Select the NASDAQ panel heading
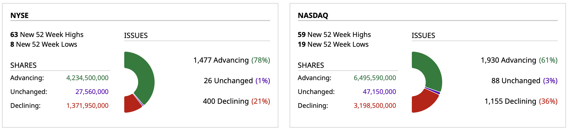569x133 pixels. pos(313,15)
